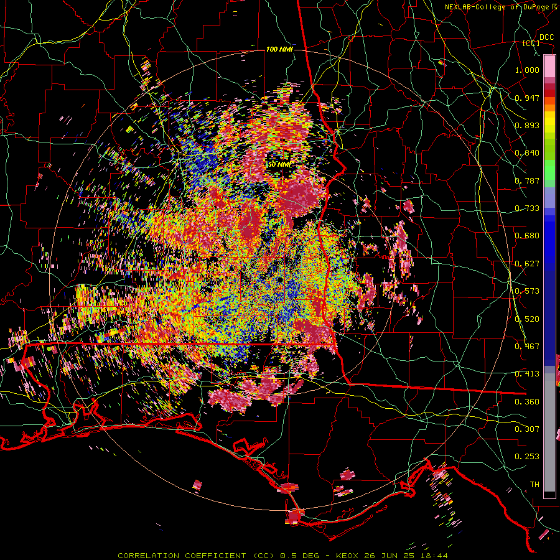Click the 0.253 legend value
This screenshot has width=560, height=560.
[527, 457]
